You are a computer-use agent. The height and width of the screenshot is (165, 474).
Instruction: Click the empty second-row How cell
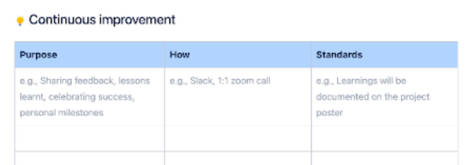[x=238, y=138]
